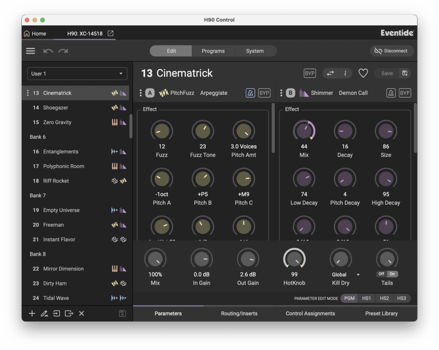
Task: Click the Disconnect button
Action: pos(391,51)
